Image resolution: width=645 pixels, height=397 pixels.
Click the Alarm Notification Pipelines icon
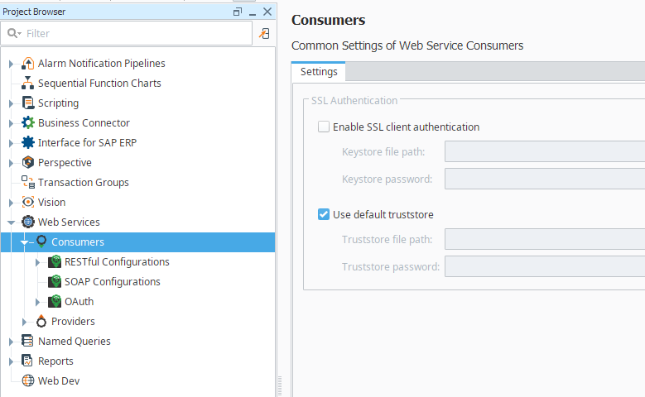coord(28,64)
